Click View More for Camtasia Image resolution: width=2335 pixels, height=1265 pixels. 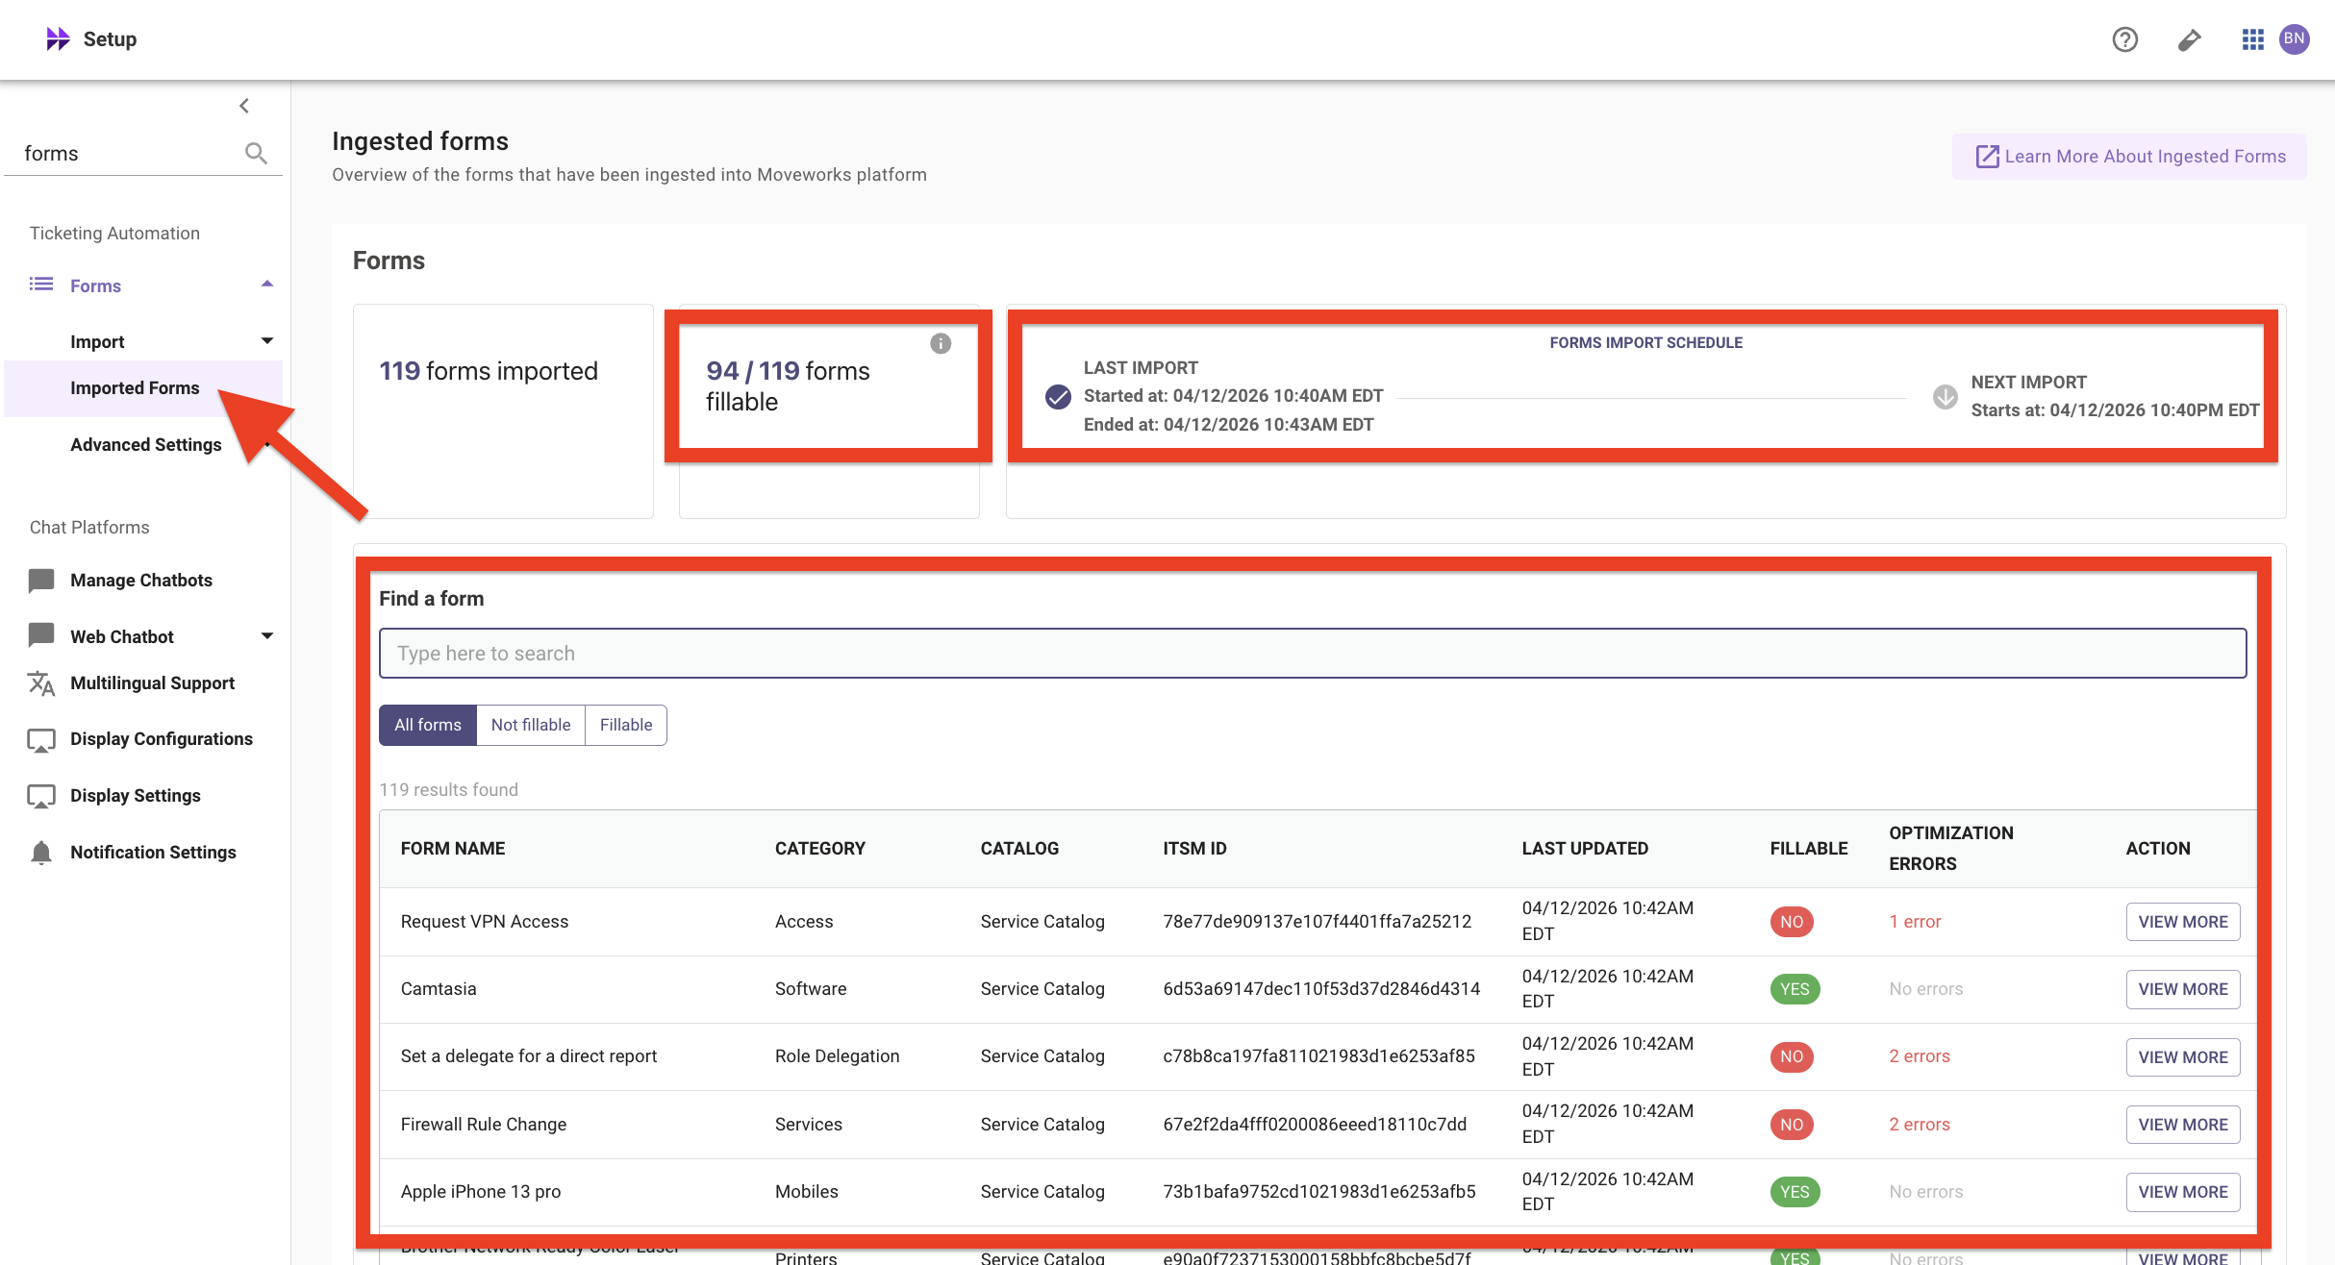2183,989
